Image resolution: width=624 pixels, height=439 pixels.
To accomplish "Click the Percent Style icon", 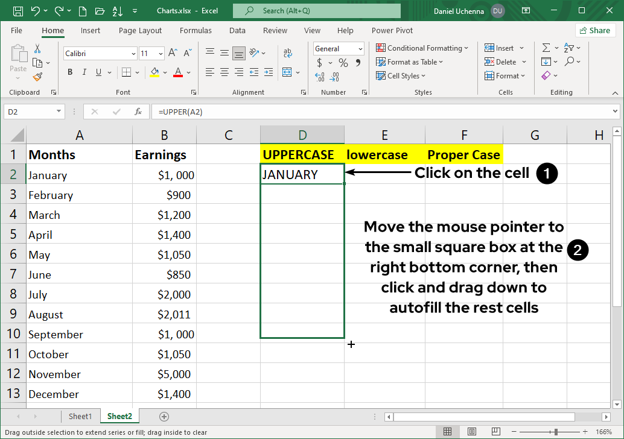I will point(343,63).
